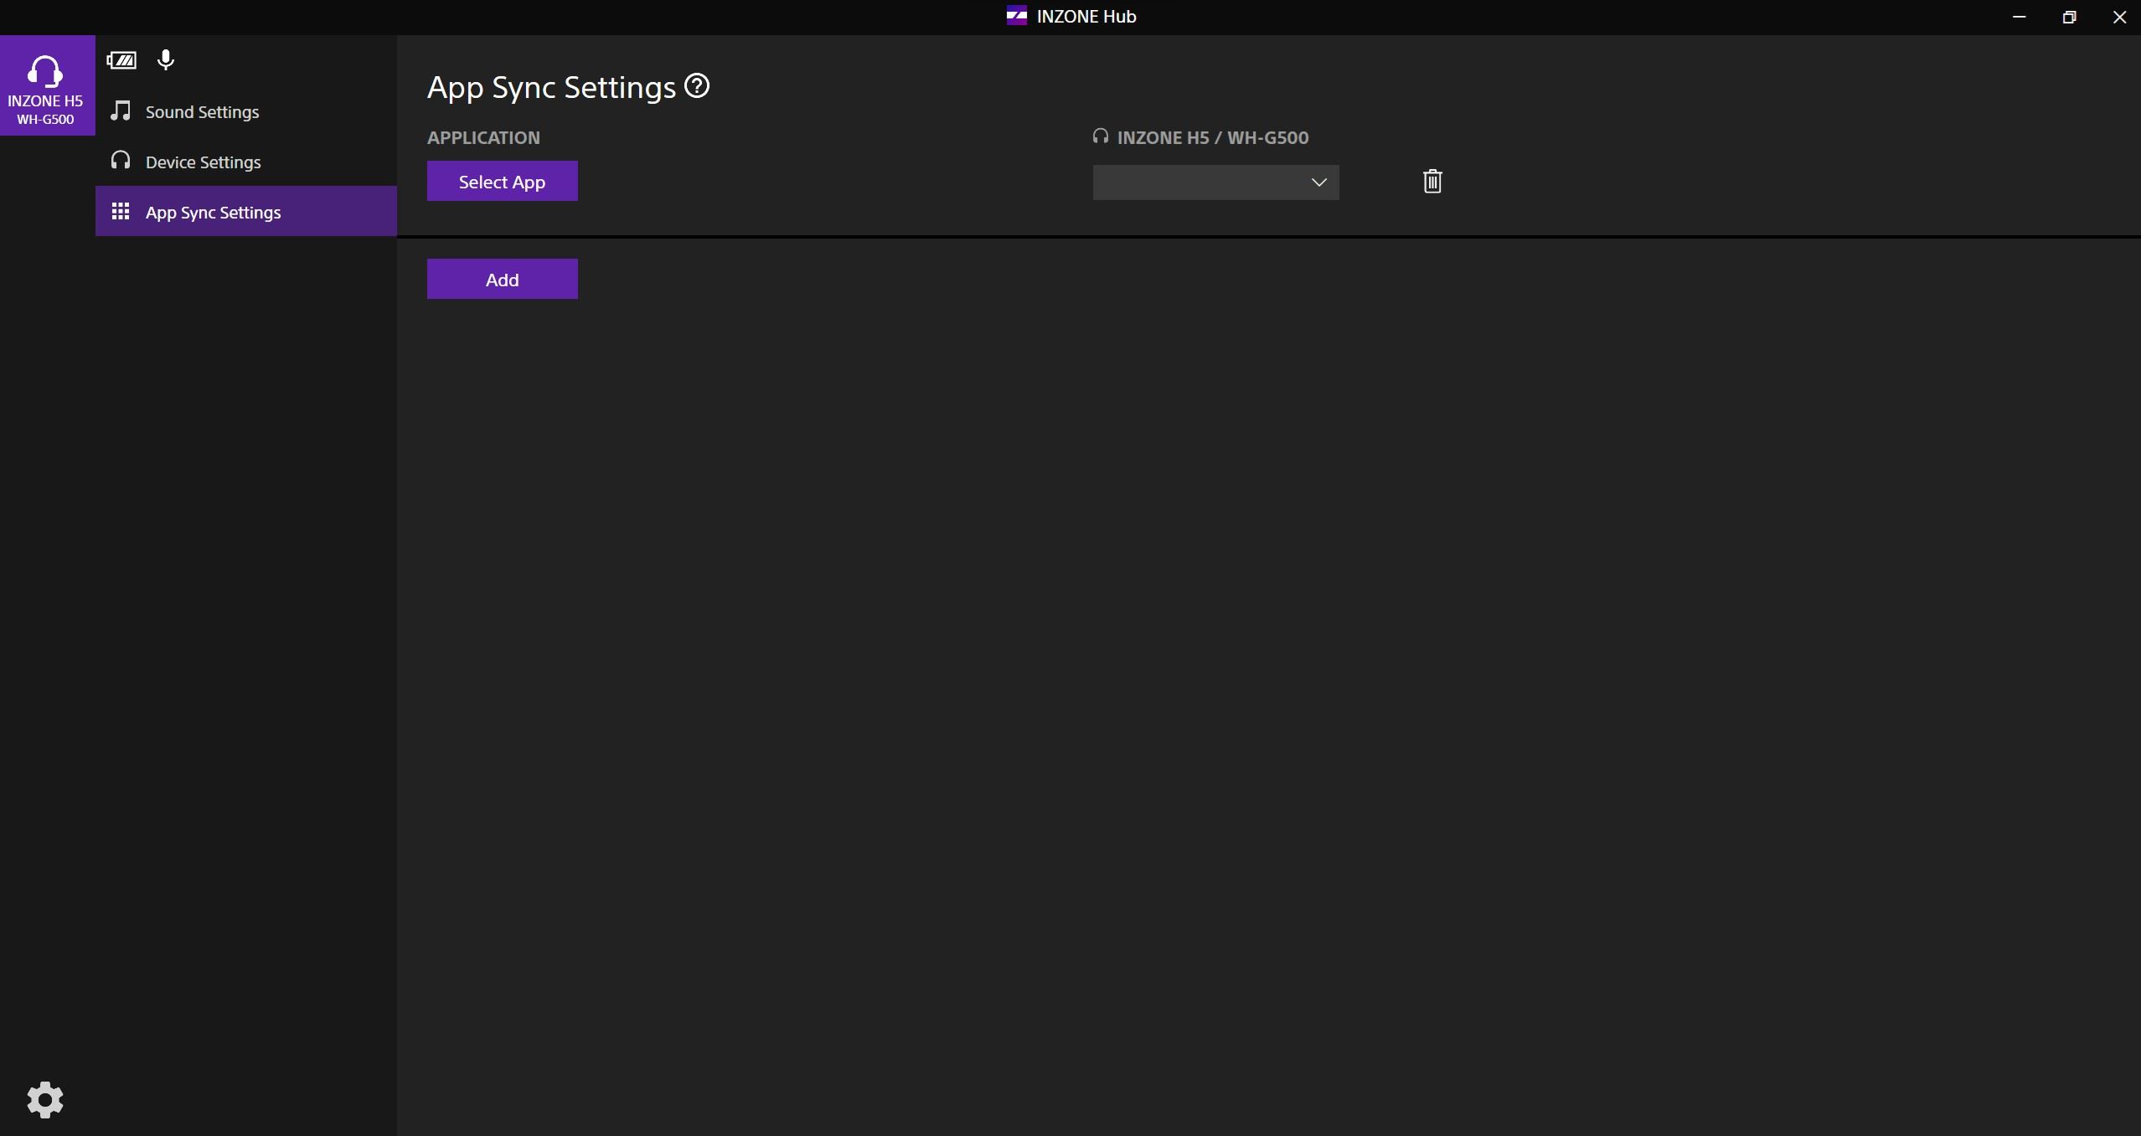Click the battery status icon
2141x1136 pixels.
pos(121,60)
